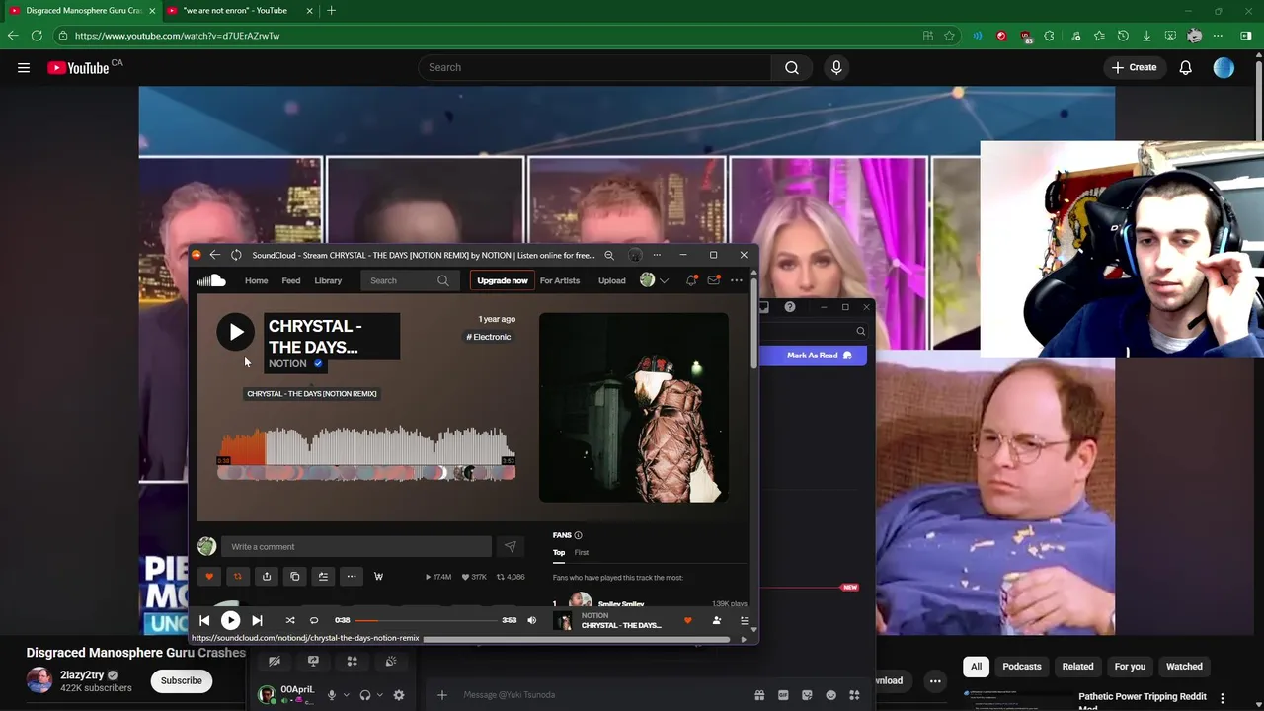Open the YouTube account avatar menu
The width and height of the screenshot is (1264, 711).
[1224, 67]
